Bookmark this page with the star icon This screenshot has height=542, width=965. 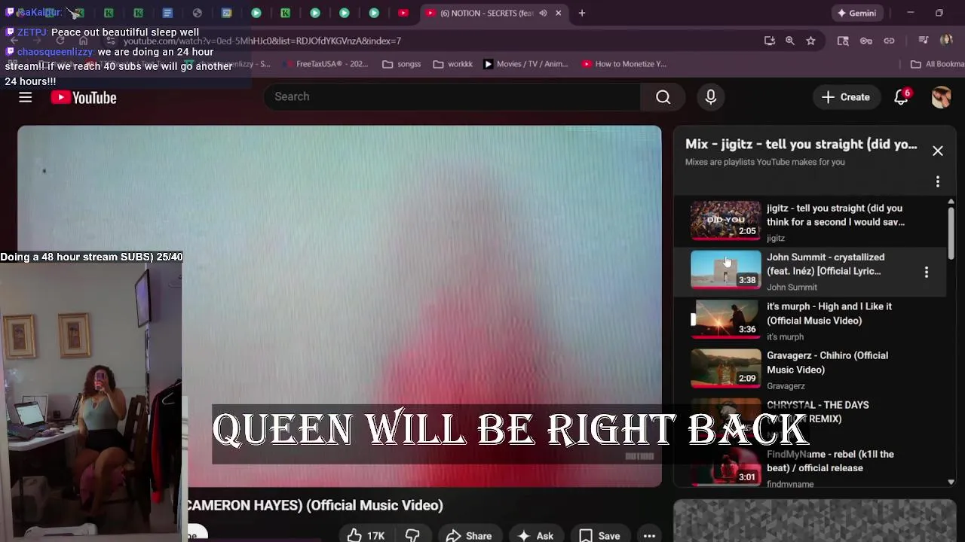[x=810, y=41]
